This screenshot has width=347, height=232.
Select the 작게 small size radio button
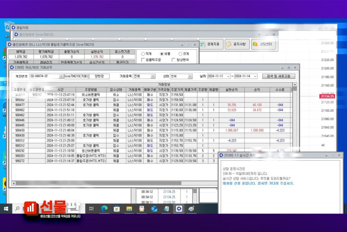[x=143, y=54]
